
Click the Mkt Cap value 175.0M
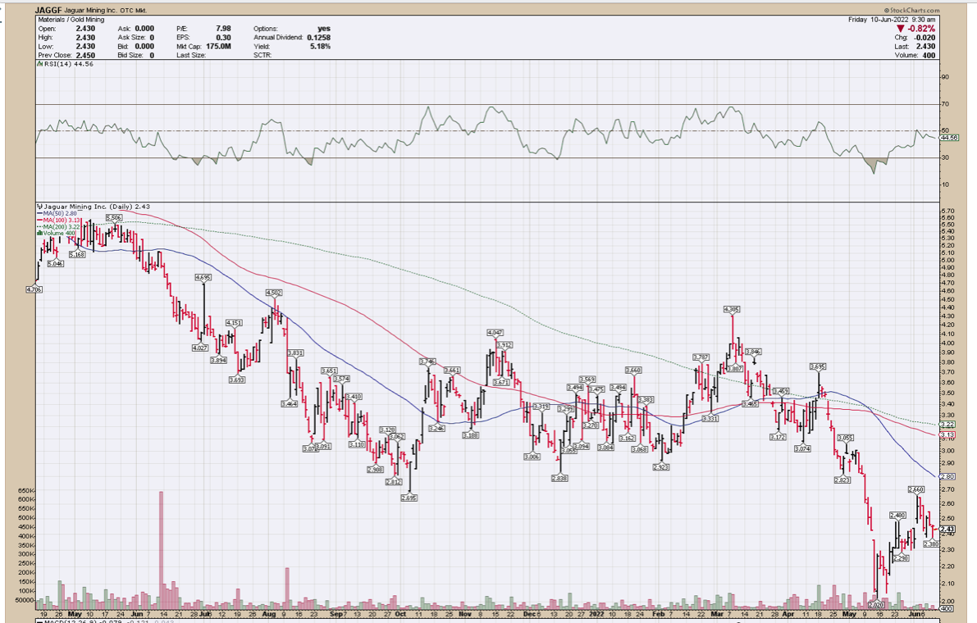pos(217,46)
